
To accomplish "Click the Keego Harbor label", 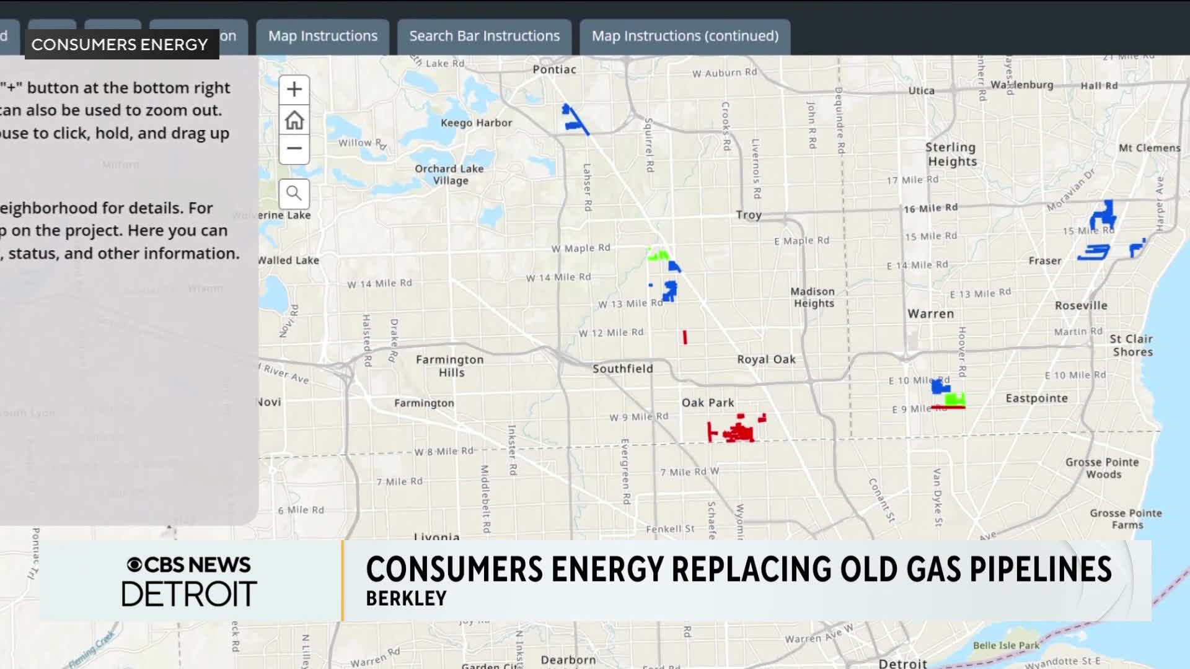I will pos(476,123).
